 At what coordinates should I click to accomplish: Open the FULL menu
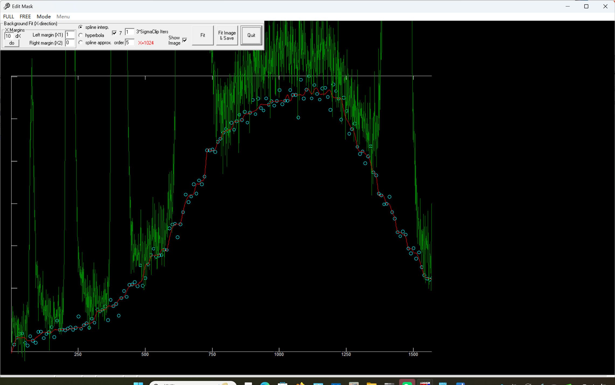[8, 16]
